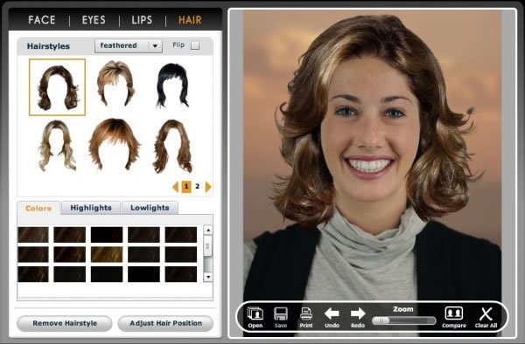Go to hairstyles page 2
The width and height of the screenshot is (525, 344).
pyautogui.click(x=197, y=186)
